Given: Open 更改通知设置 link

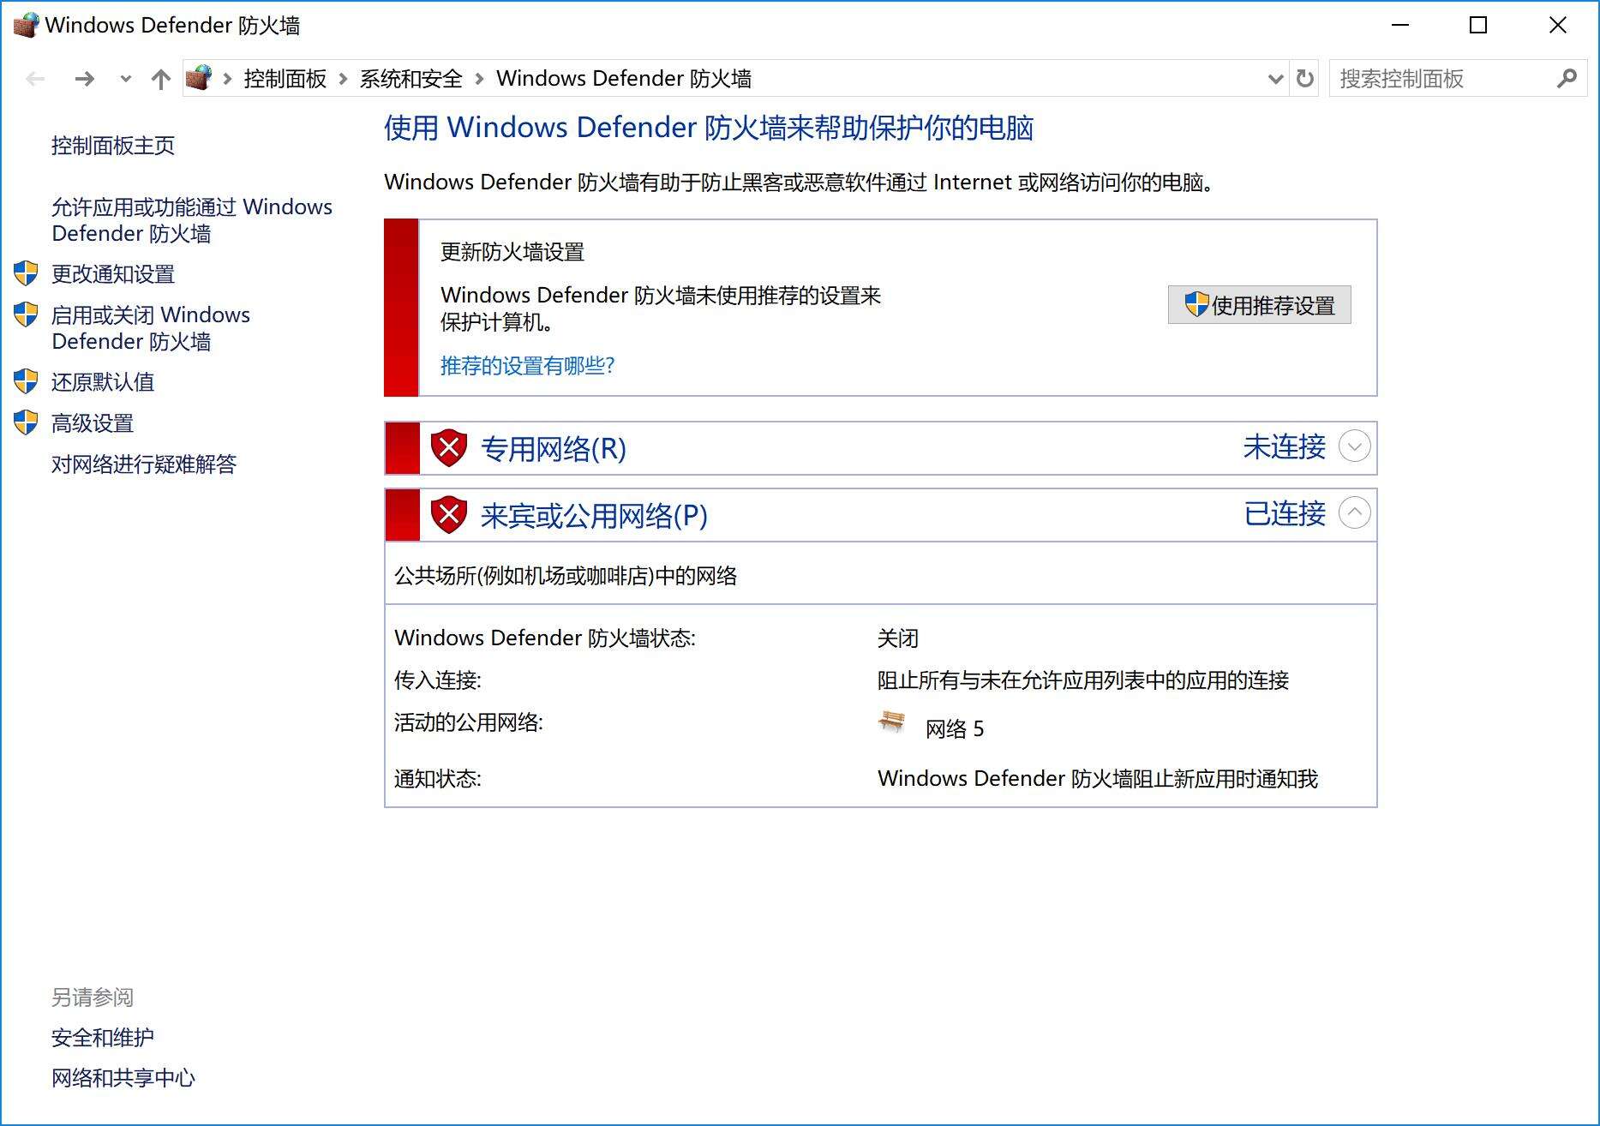Looking at the screenshot, I should coord(113,274).
